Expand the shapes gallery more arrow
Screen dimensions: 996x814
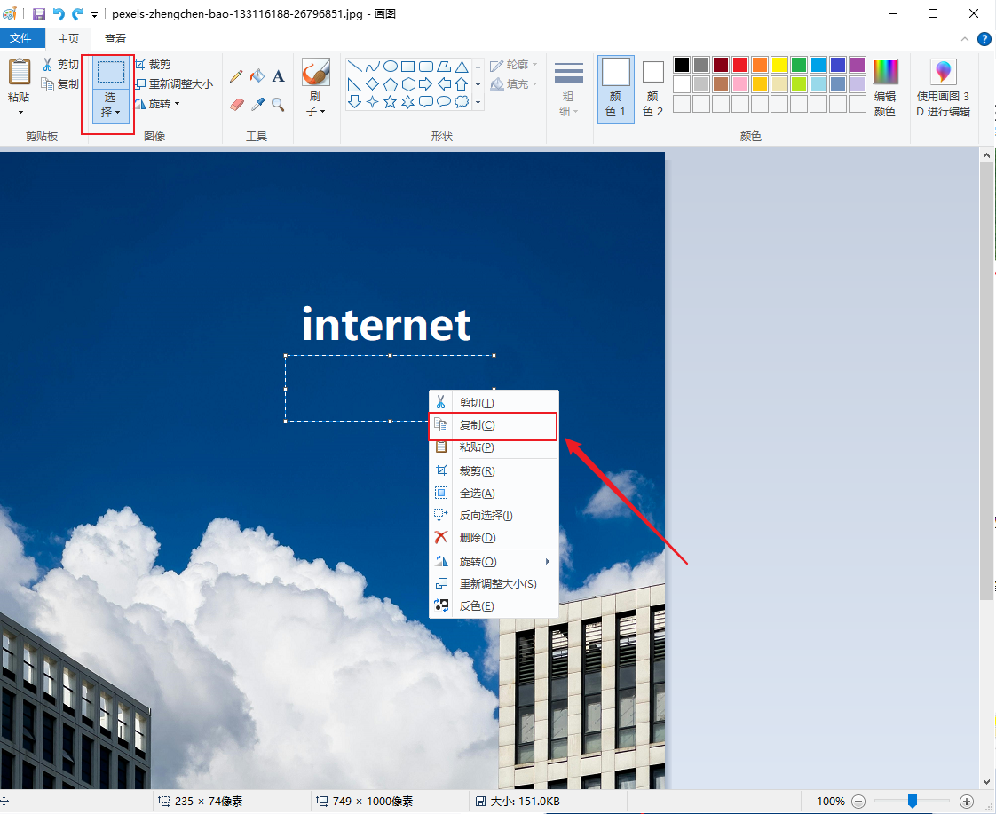point(478,101)
